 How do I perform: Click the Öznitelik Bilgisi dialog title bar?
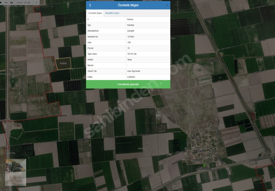(x=128, y=5)
